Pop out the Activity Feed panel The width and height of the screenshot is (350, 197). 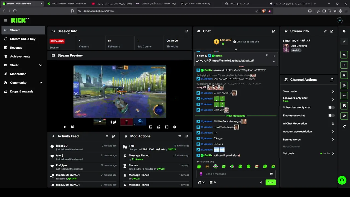click(113, 136)
